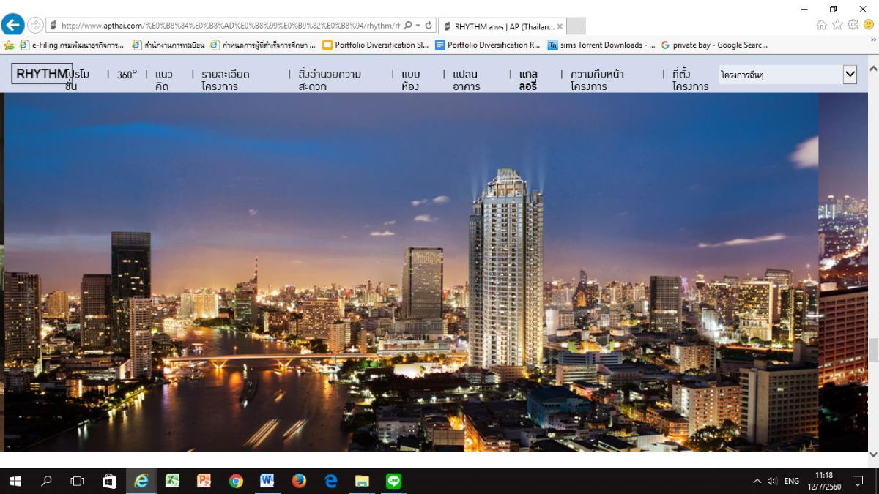879x494 pixels.
Task: Open the 360° navigation link
Action: point(126,74)
